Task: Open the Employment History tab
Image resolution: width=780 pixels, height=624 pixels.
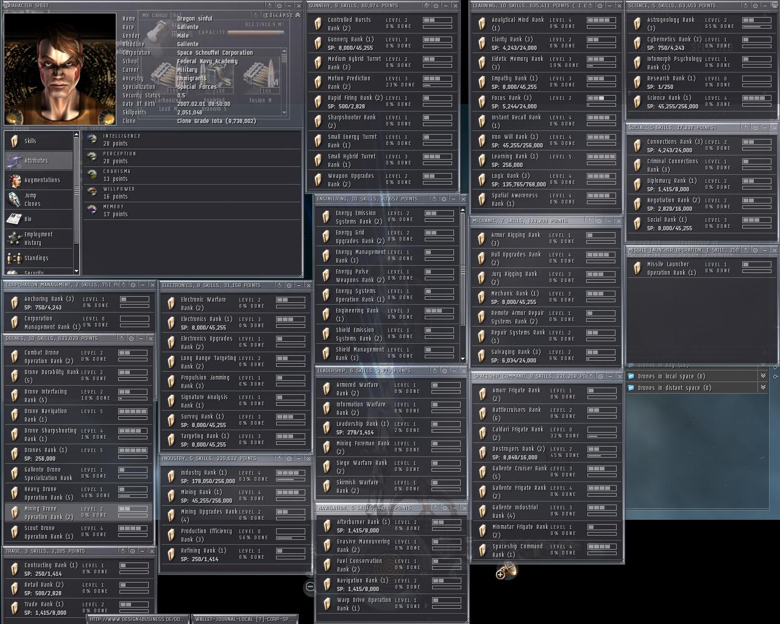Action: (x=38, y=238)
